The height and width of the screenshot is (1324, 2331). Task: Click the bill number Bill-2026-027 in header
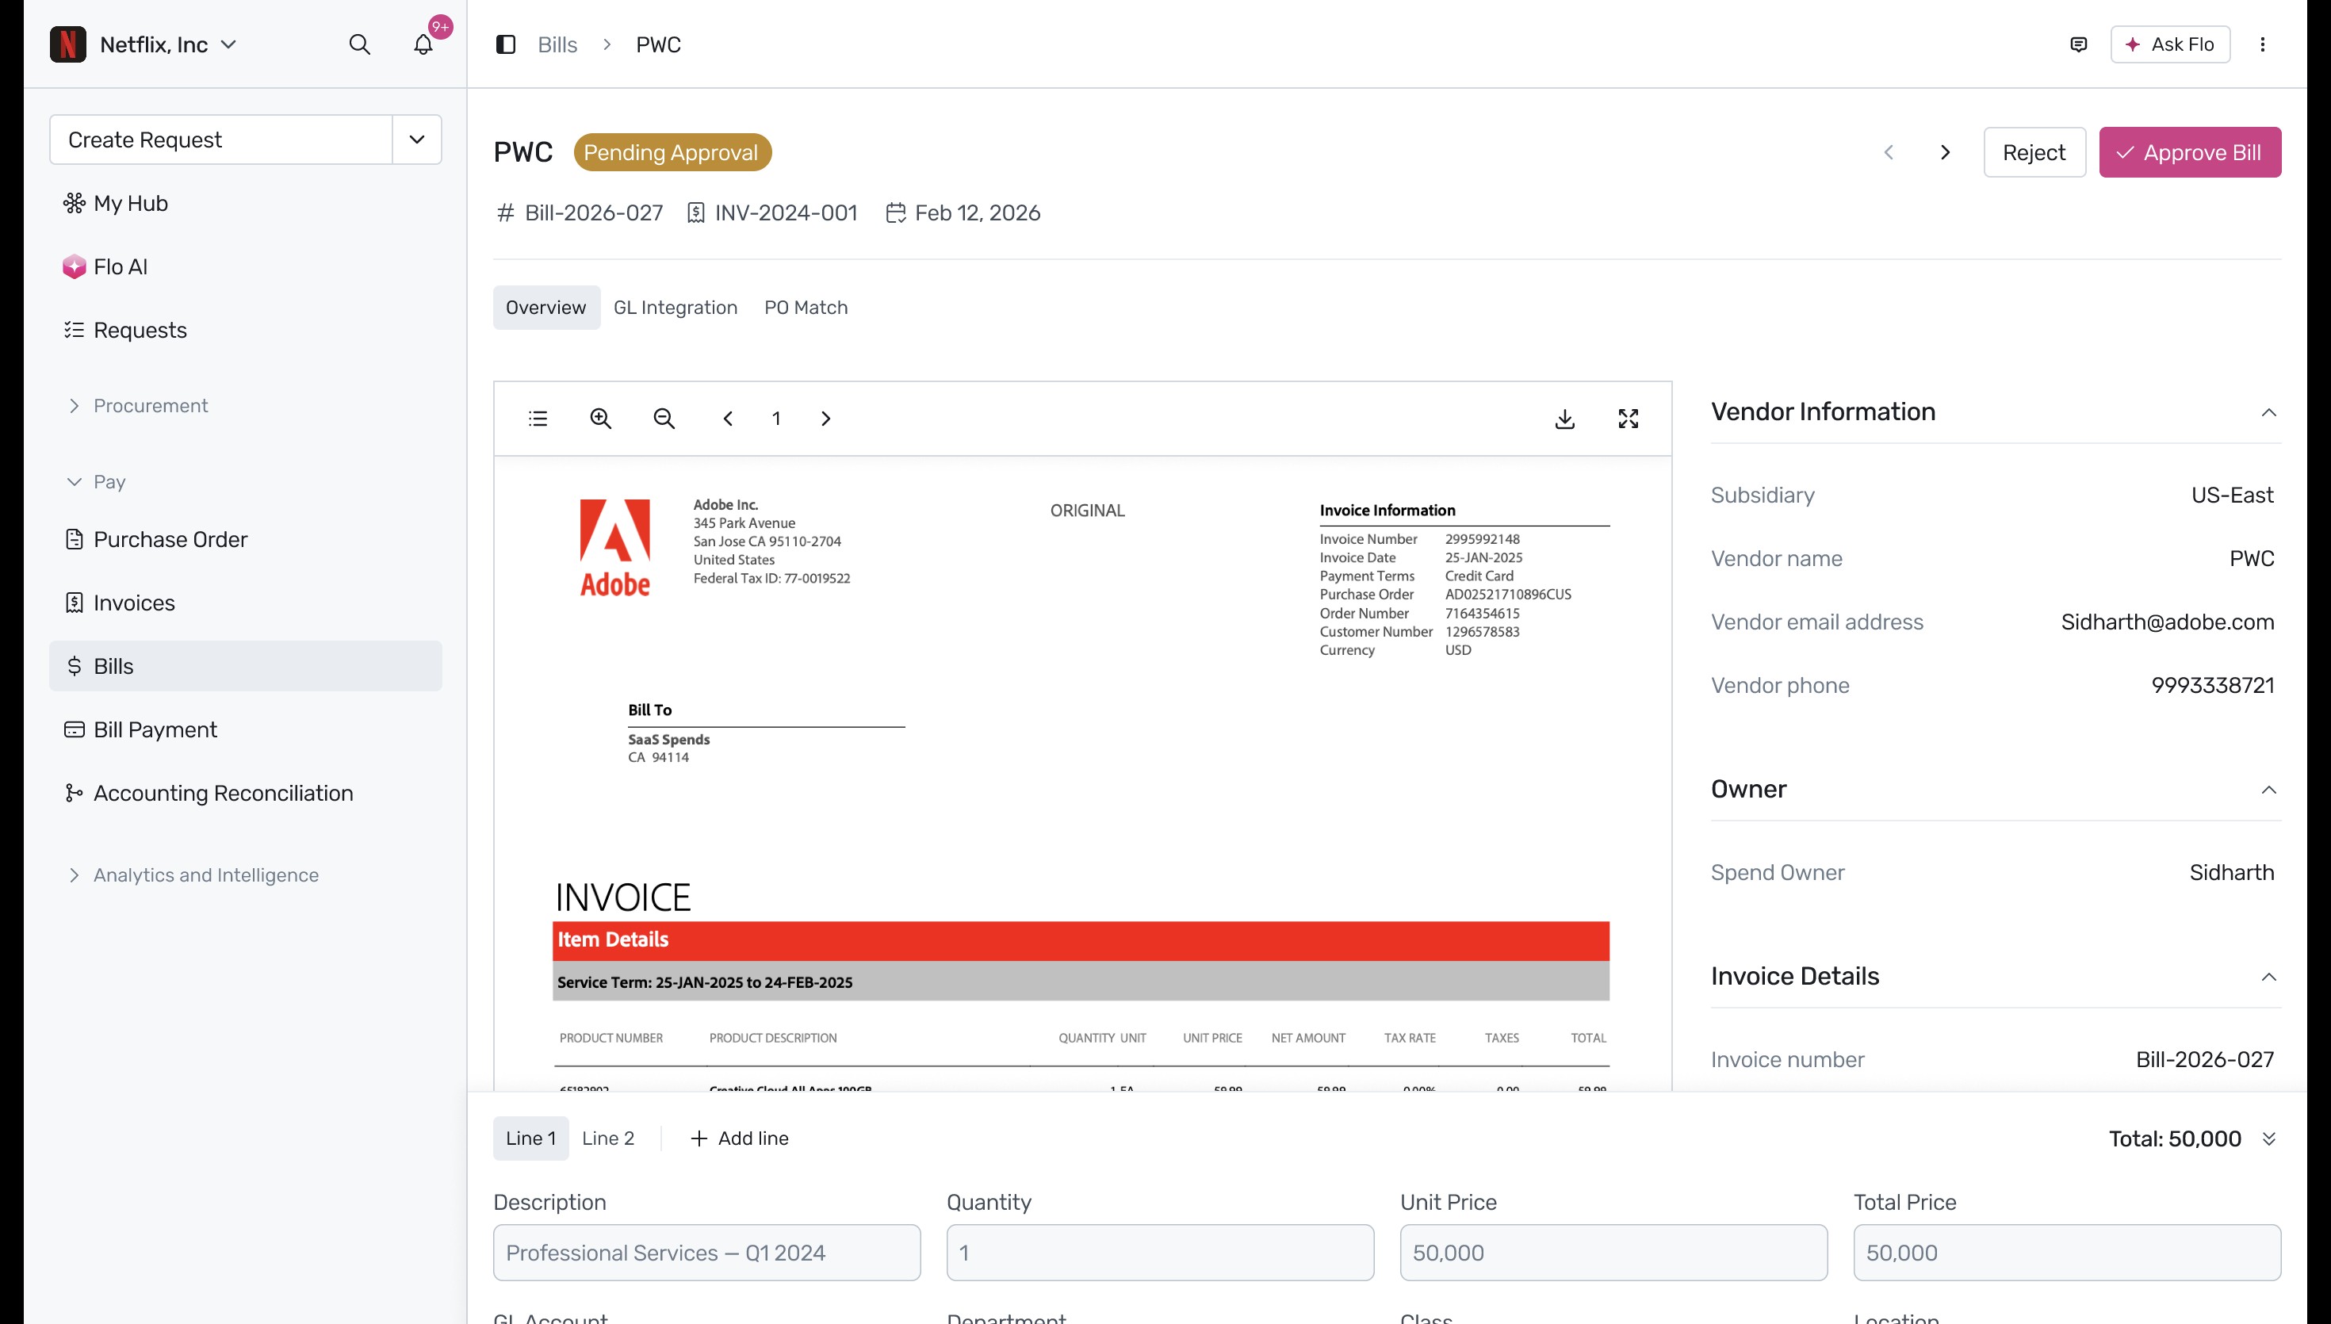(x=594, y=212)
